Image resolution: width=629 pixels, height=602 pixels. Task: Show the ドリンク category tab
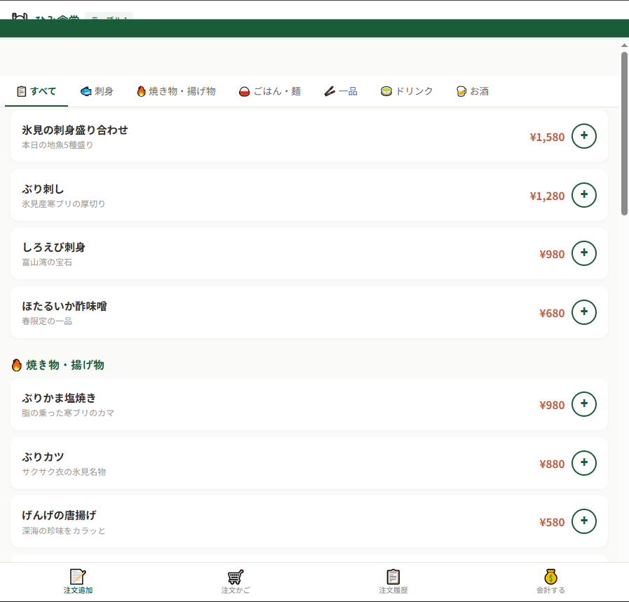(407, 91)
